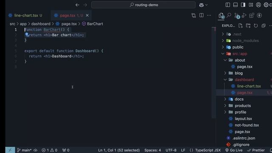Screen dimensions: 272x153
Task: Start the Go Live server
Action: coord(234,150)
